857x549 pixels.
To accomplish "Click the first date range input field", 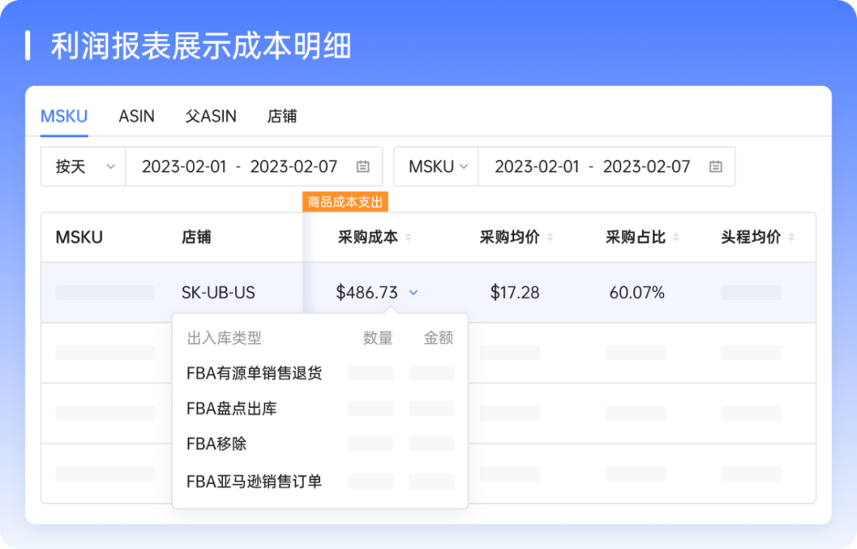I will tap(238, 167).
